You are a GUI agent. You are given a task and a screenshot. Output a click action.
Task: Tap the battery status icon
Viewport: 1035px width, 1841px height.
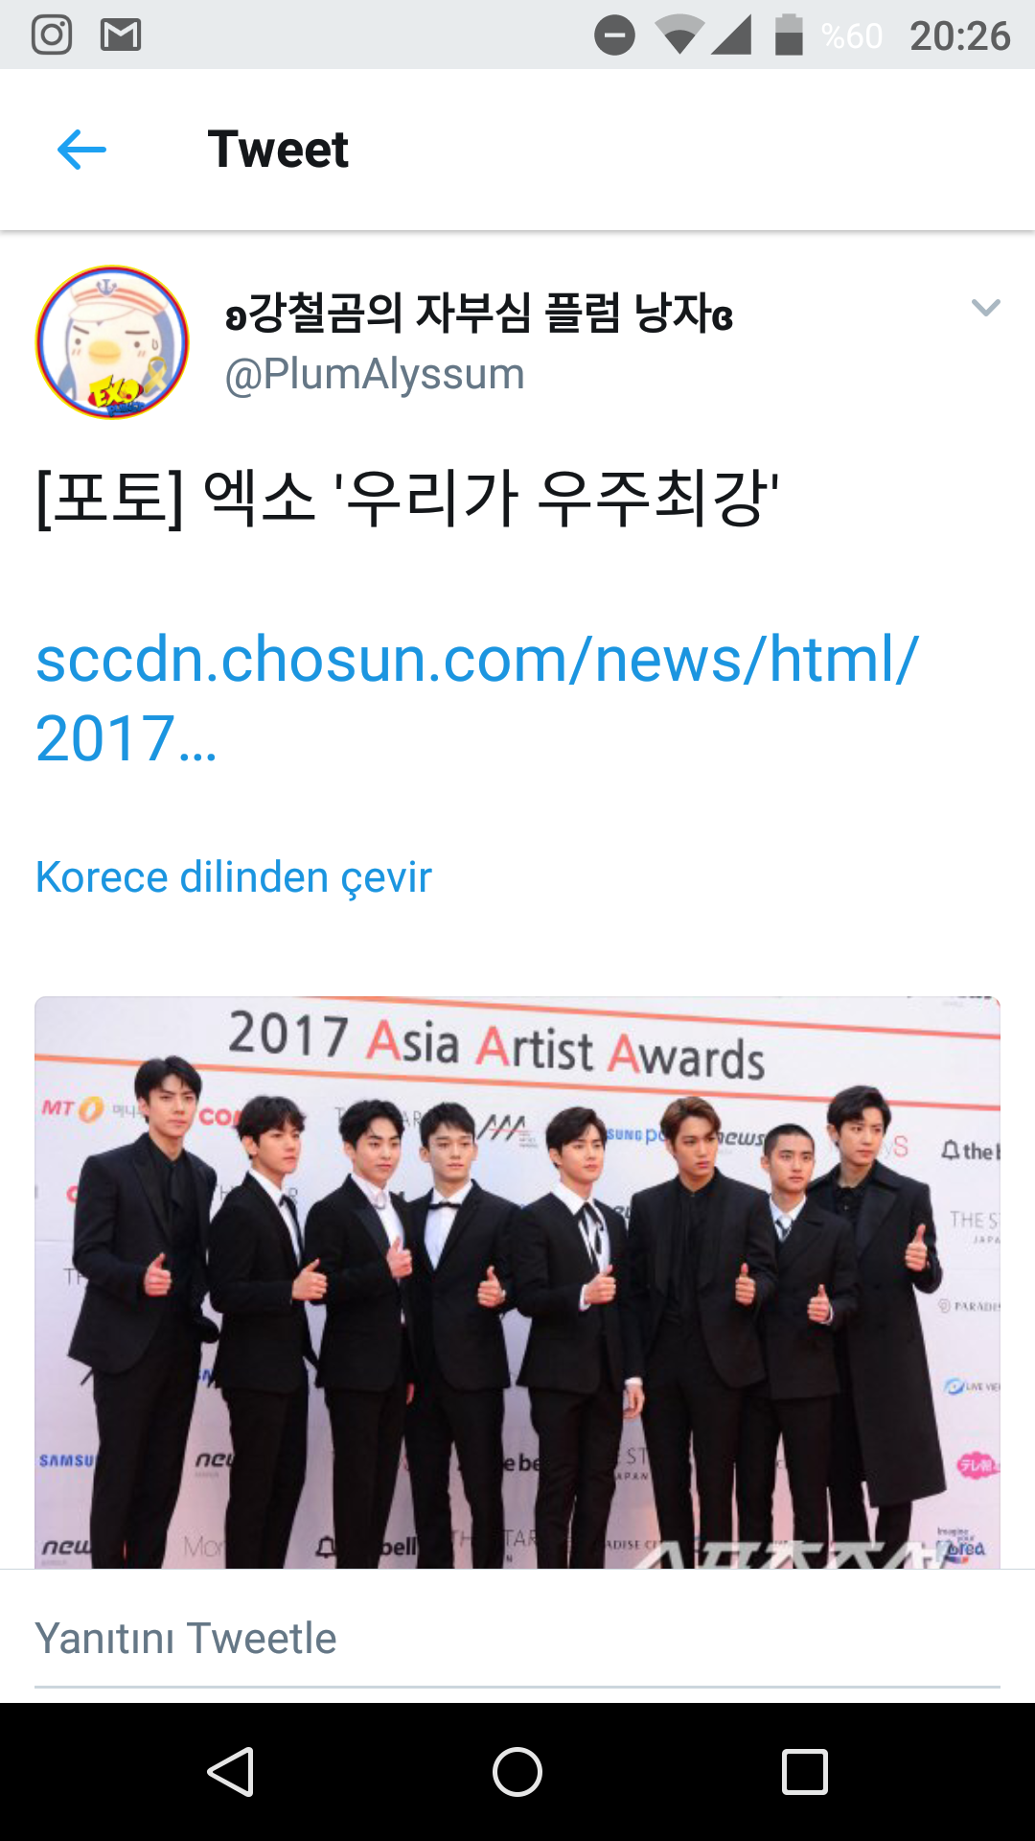789,35
